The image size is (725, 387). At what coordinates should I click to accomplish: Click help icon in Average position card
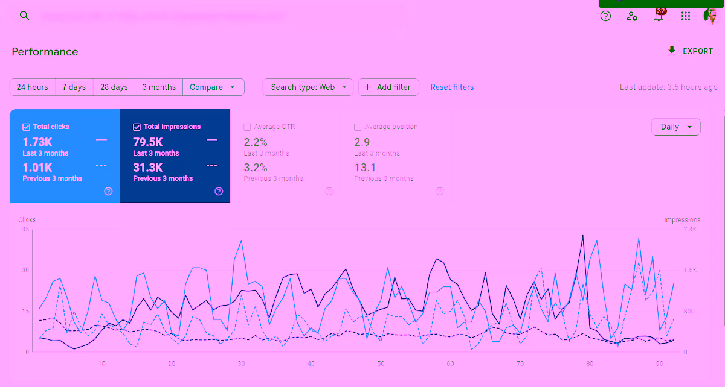(x=440, y=191)
